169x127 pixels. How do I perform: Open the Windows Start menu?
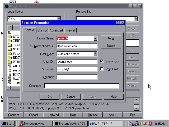(x=8, y=124)
